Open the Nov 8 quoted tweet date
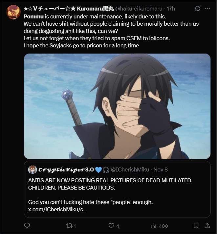217x234 pixels. [161, 170]
